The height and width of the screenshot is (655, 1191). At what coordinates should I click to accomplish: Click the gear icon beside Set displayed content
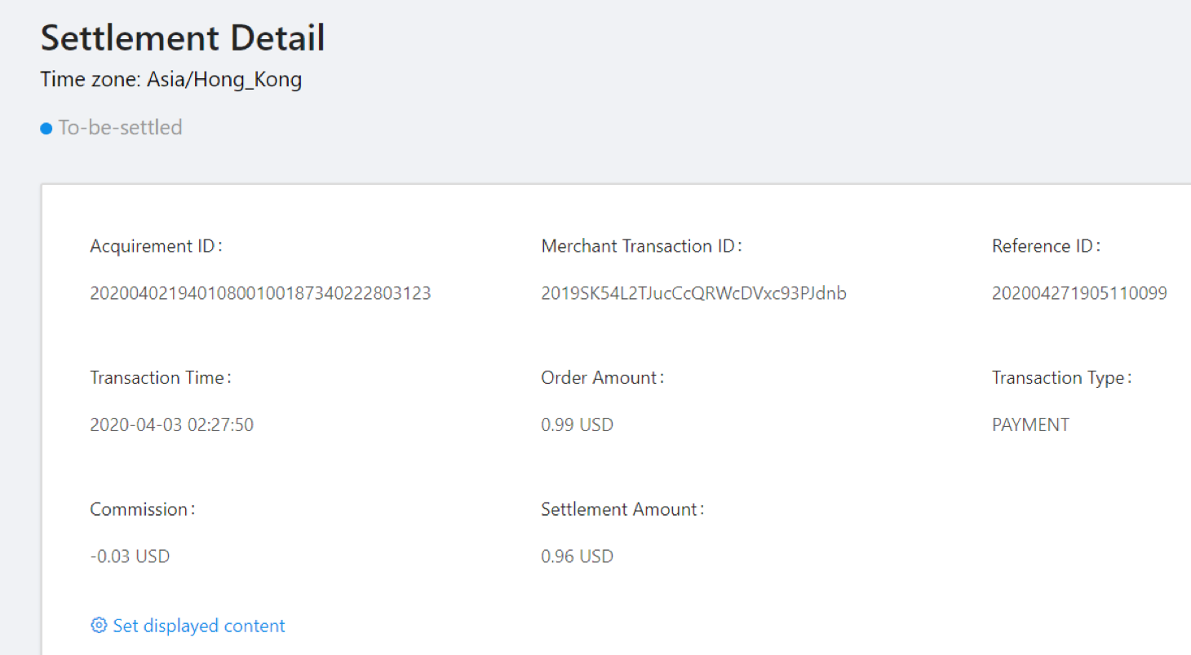(x=99, y=625)
